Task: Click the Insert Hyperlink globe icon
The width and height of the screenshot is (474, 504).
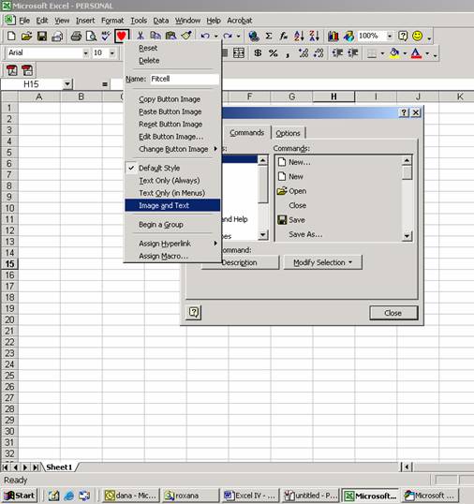Action: tap(254, 36)
